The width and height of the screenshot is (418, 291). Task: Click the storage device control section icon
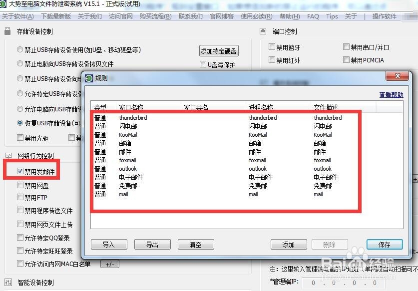click(7, 31)
